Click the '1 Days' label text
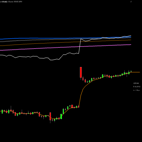 137,90
